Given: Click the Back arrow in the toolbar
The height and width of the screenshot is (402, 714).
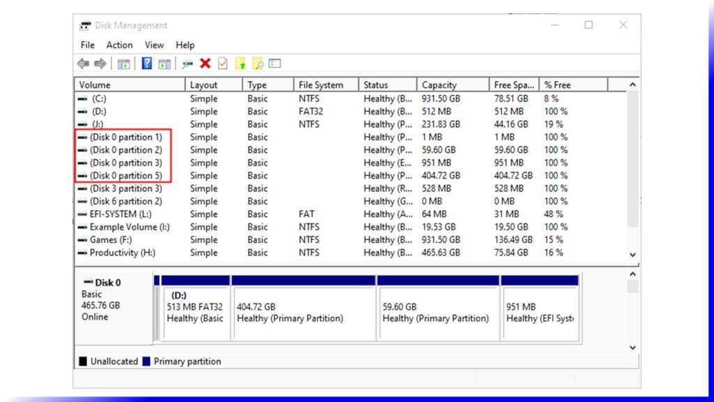Looking at the screenshot, I should tap(83, 64).
